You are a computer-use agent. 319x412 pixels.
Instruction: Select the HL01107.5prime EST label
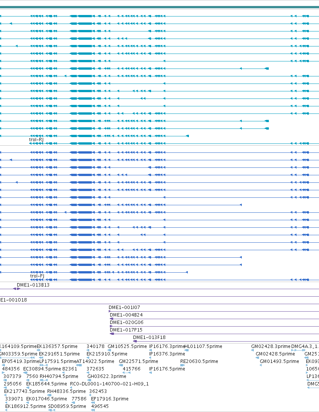[x=203, y=346]
